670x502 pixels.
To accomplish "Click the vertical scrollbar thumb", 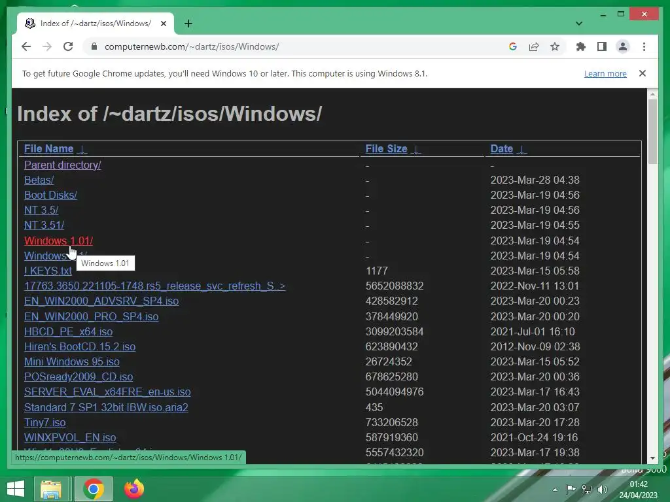I will point(652,131).
